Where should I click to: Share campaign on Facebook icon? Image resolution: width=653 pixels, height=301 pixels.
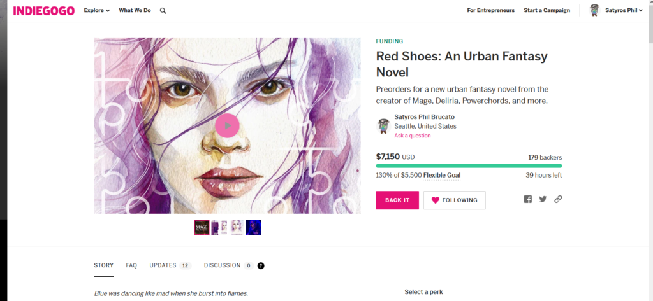[x=527, y=199]
